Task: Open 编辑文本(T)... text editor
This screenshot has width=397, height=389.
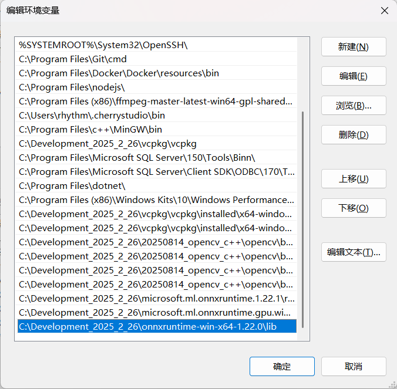Action: click(354, 252)
